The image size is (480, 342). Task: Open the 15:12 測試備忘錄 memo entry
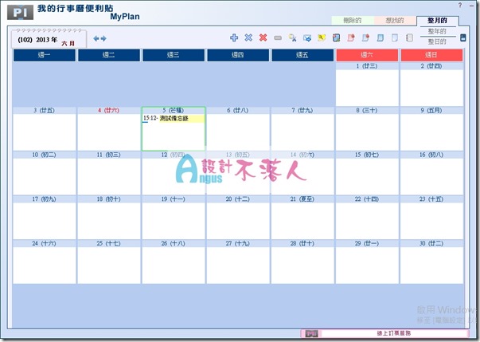click(173, 119)
